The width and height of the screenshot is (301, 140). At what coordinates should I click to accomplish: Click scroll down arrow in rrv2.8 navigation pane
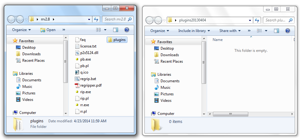(66, 114)
